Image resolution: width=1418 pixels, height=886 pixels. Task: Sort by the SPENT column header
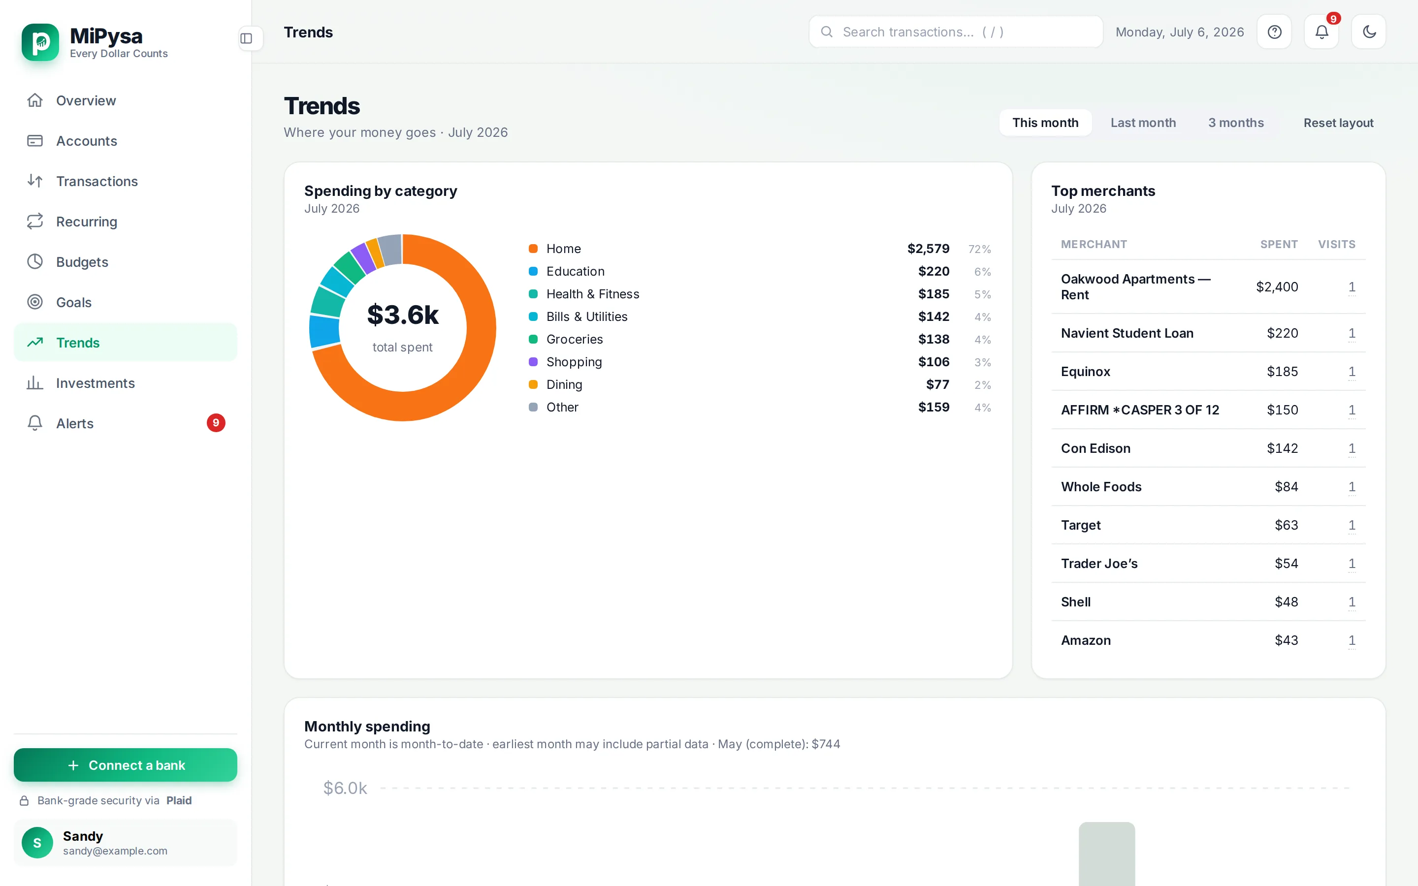(1279, 244)
